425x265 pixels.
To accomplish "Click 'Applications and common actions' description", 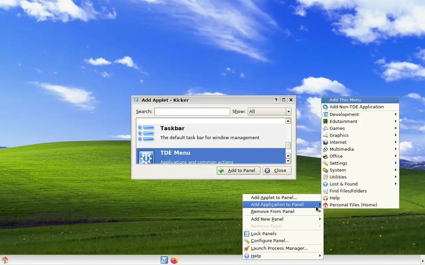I will coord(197,162).
